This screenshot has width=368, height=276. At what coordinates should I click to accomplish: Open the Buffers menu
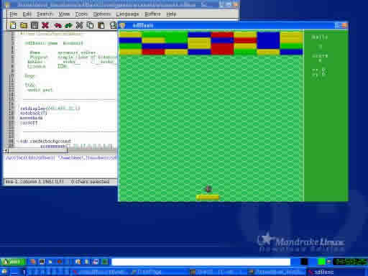[152, 14]
